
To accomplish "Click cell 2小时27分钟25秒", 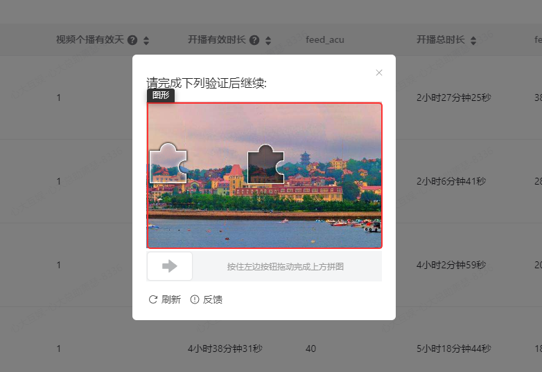I will coord(454,98).
